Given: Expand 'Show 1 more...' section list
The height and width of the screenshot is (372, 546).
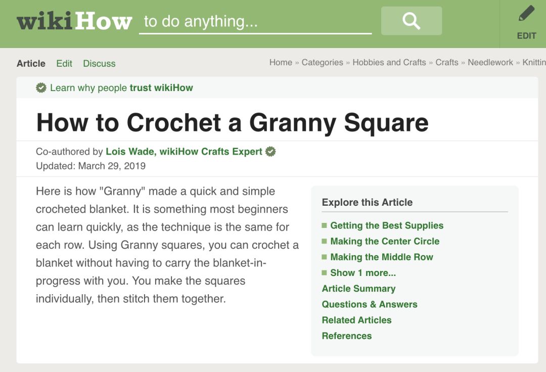Looking at the screenshot, I should pyautogui.click(x=362, y=273).
